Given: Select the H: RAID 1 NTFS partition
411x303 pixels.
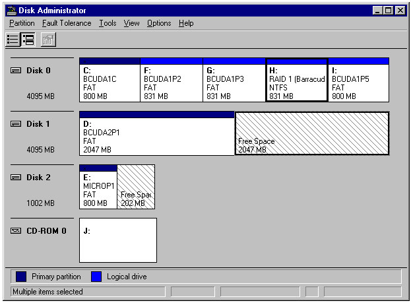Looking at the screenshot, I should coord(296,83).
